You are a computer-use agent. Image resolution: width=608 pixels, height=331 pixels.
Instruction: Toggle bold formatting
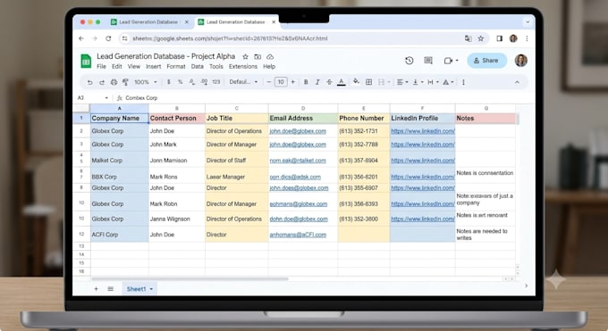pyautogui.click(x=306, y=82)
